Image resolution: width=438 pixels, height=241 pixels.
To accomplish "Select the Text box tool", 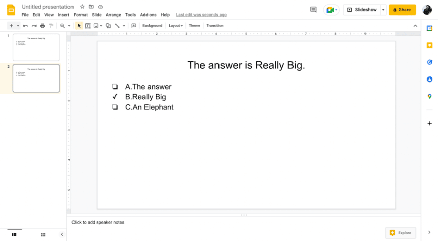I will coord(88,26).
